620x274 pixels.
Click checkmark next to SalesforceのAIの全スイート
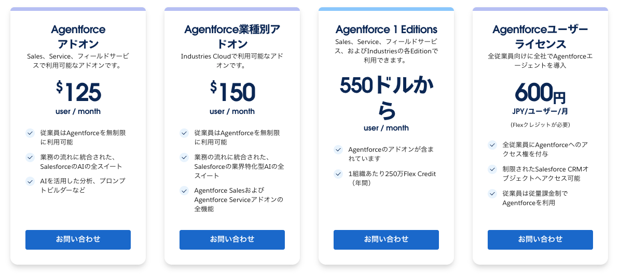(30, 157)
